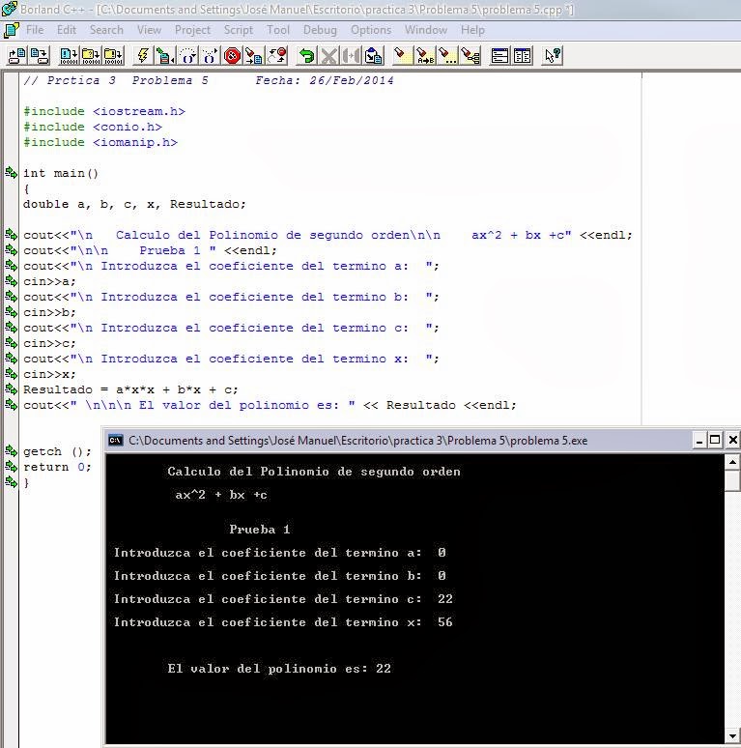
Task: Open the View menu
Action: pyautogui.click(x=149, y=30)
